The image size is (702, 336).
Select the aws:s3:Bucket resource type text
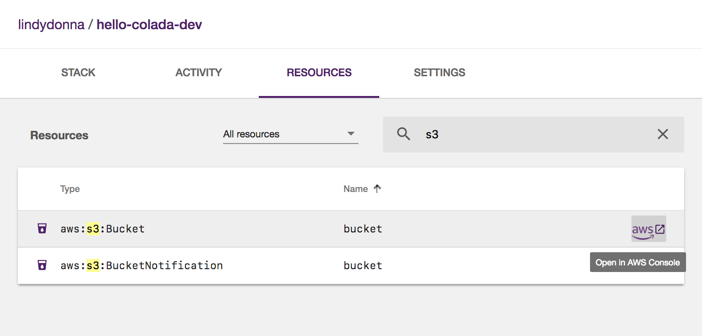[x=103, y=229]
